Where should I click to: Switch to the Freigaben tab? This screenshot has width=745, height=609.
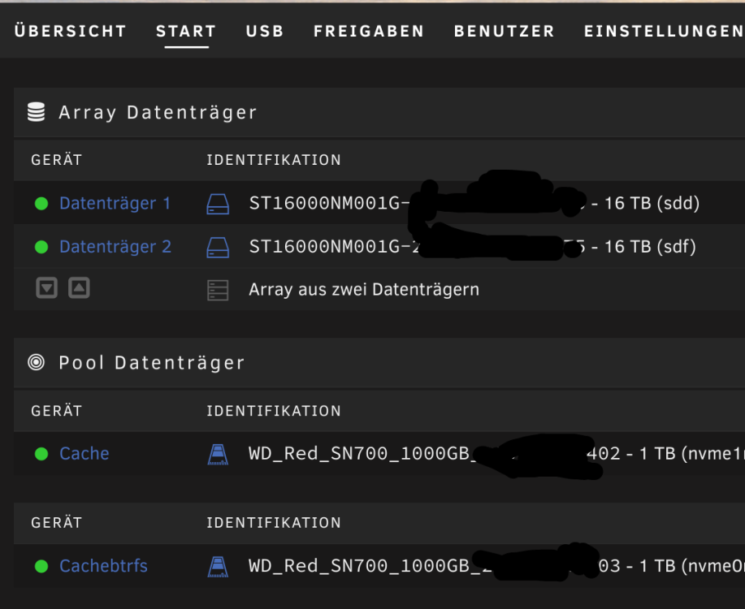coord(369,32)
